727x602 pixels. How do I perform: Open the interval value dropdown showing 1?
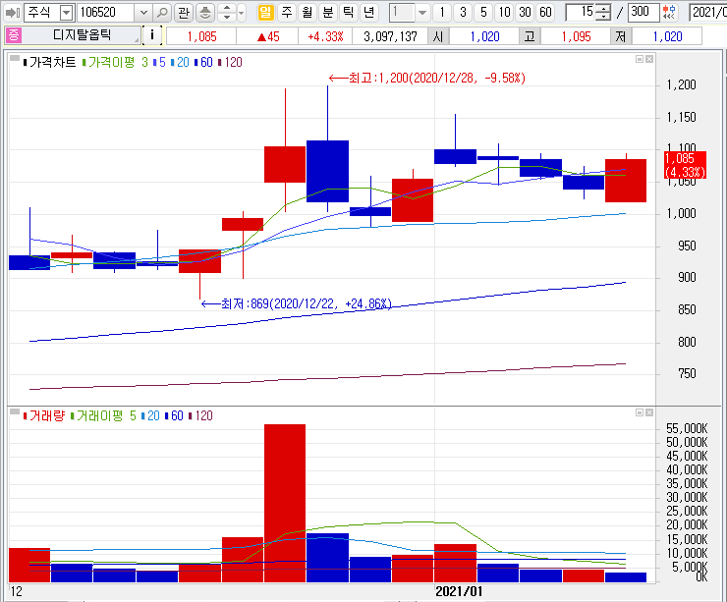[421, 13]
